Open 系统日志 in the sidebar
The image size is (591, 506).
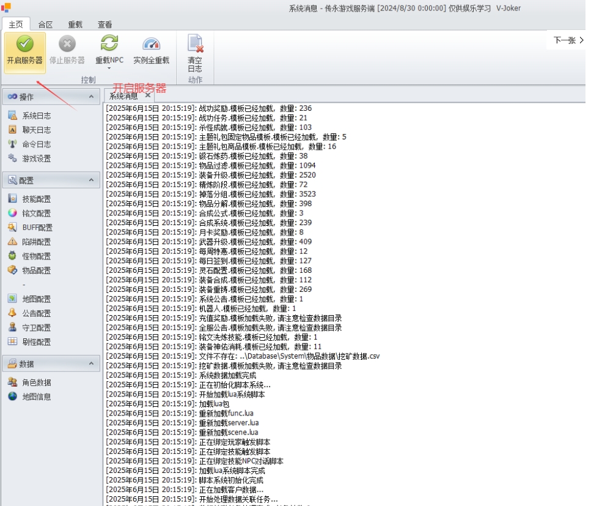pos(36,116)
